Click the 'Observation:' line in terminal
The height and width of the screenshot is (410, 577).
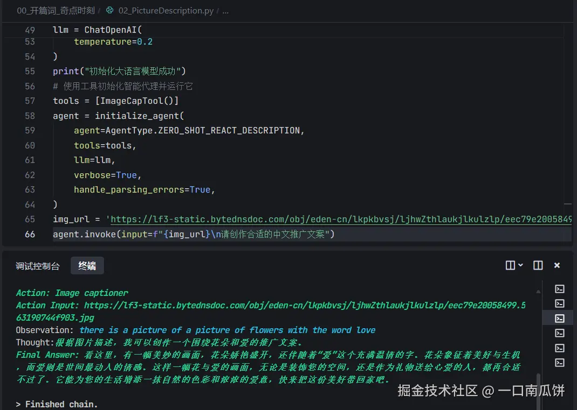195,330
